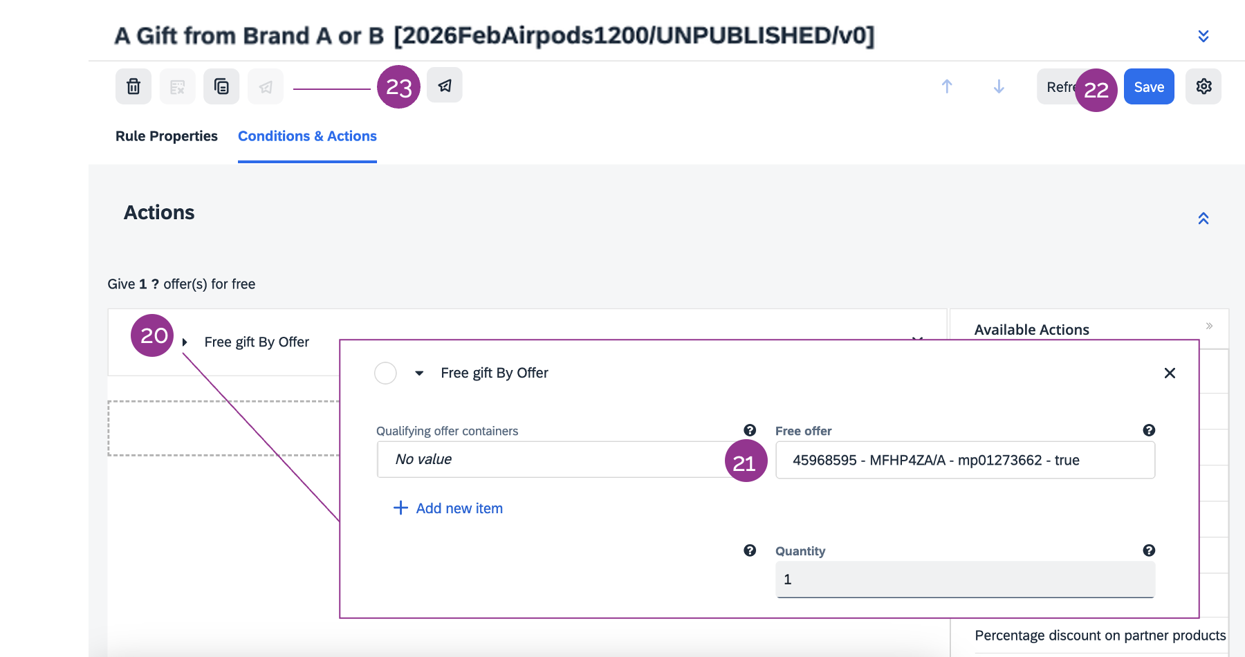Viewport: 1245px width, 657px height.
Task: Collapse the Free gift By Offer popup arrow
Action: 419,373
